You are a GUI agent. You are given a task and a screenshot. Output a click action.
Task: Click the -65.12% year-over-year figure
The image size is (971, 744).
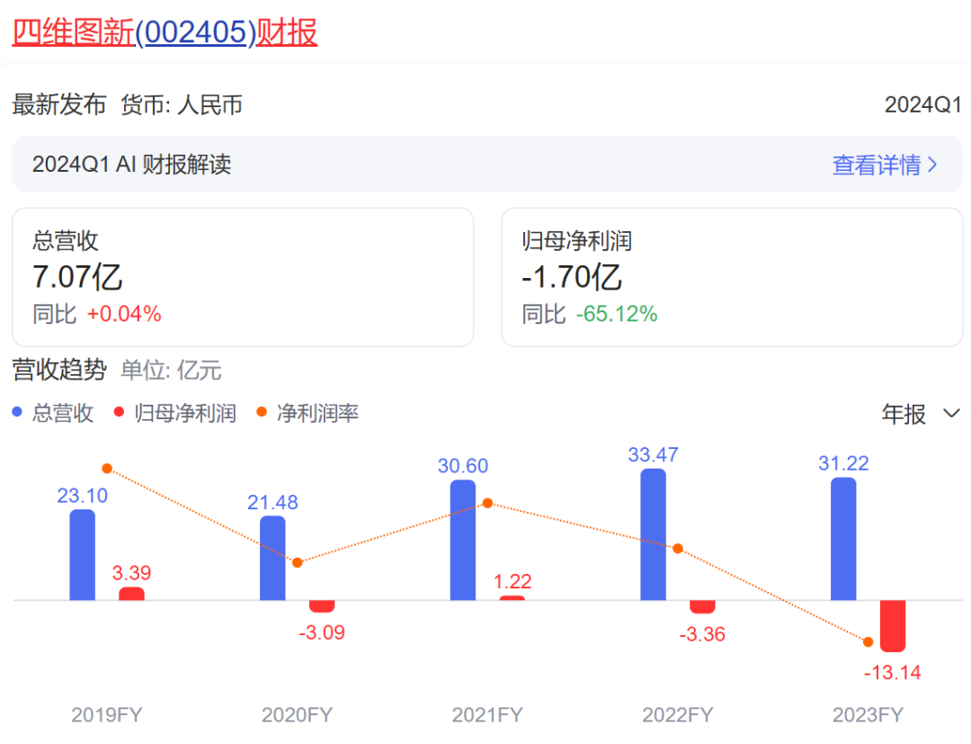click(x=617, y=314)
